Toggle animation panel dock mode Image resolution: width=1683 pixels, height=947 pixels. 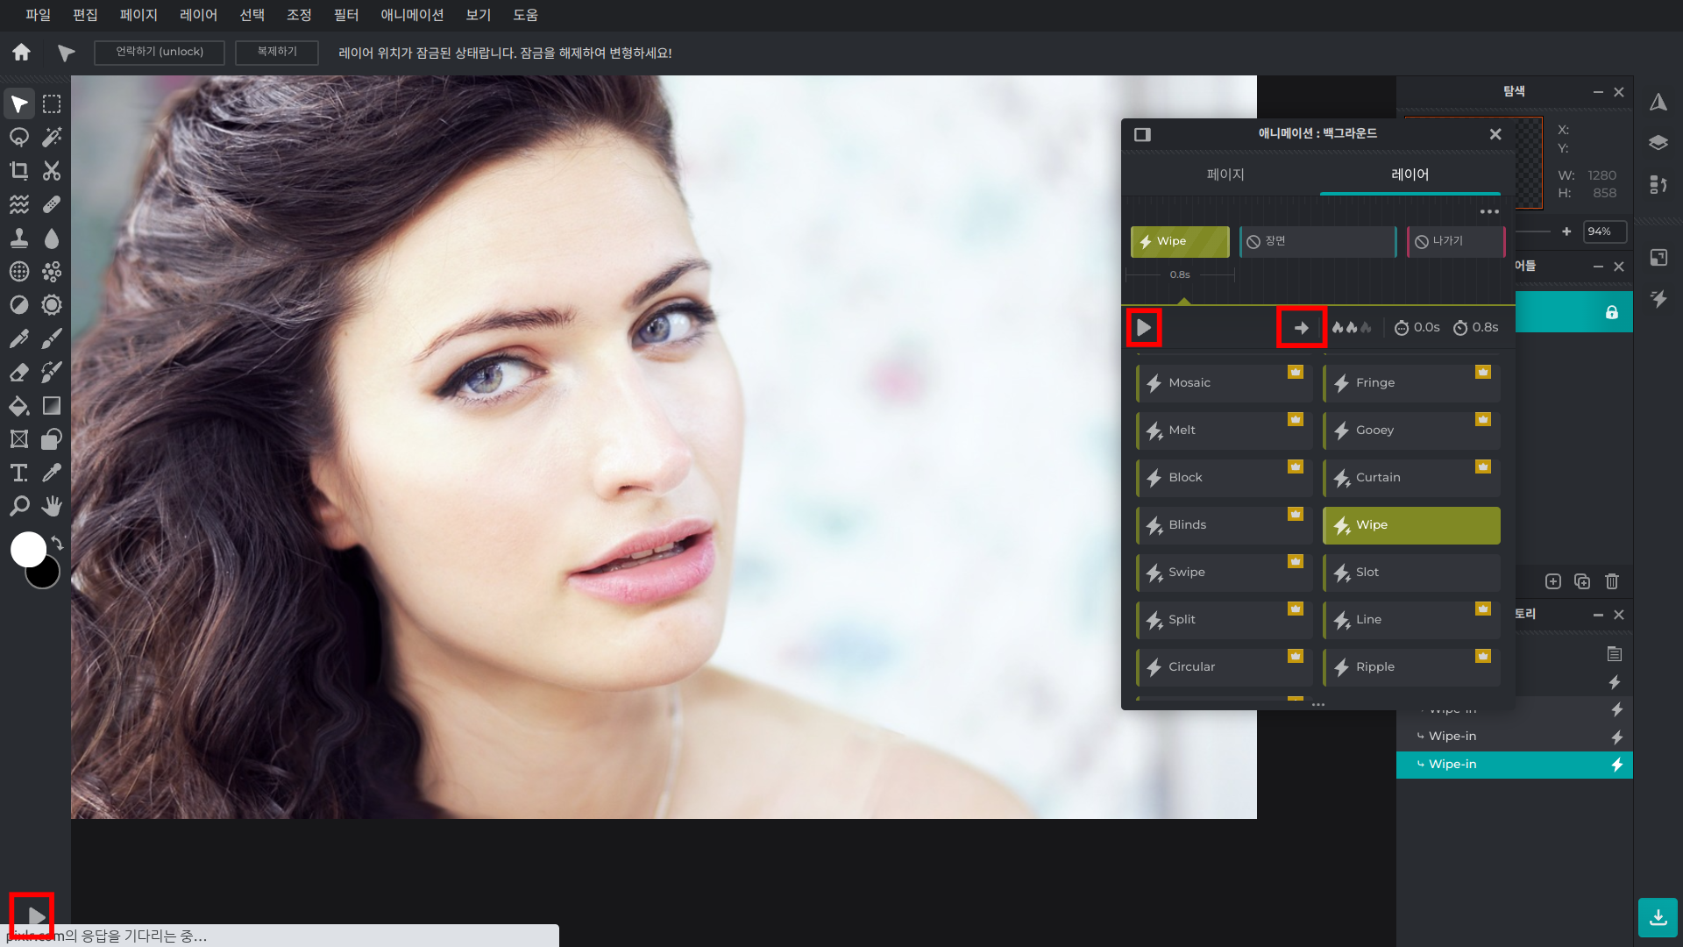[1142, 134]
